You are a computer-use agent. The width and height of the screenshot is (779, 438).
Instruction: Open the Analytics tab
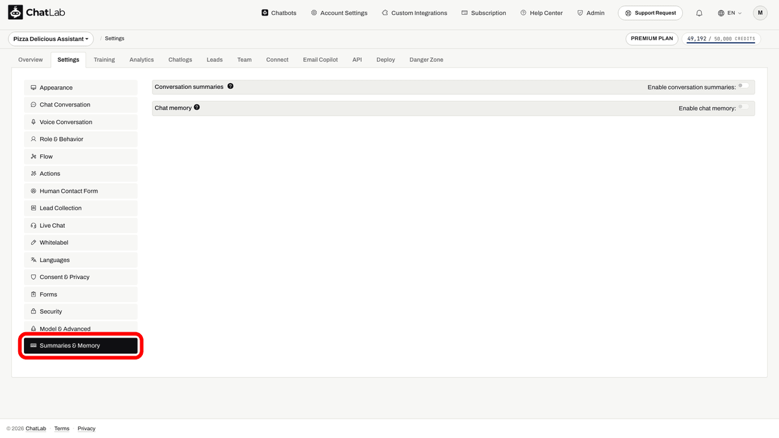click(142, 60)
